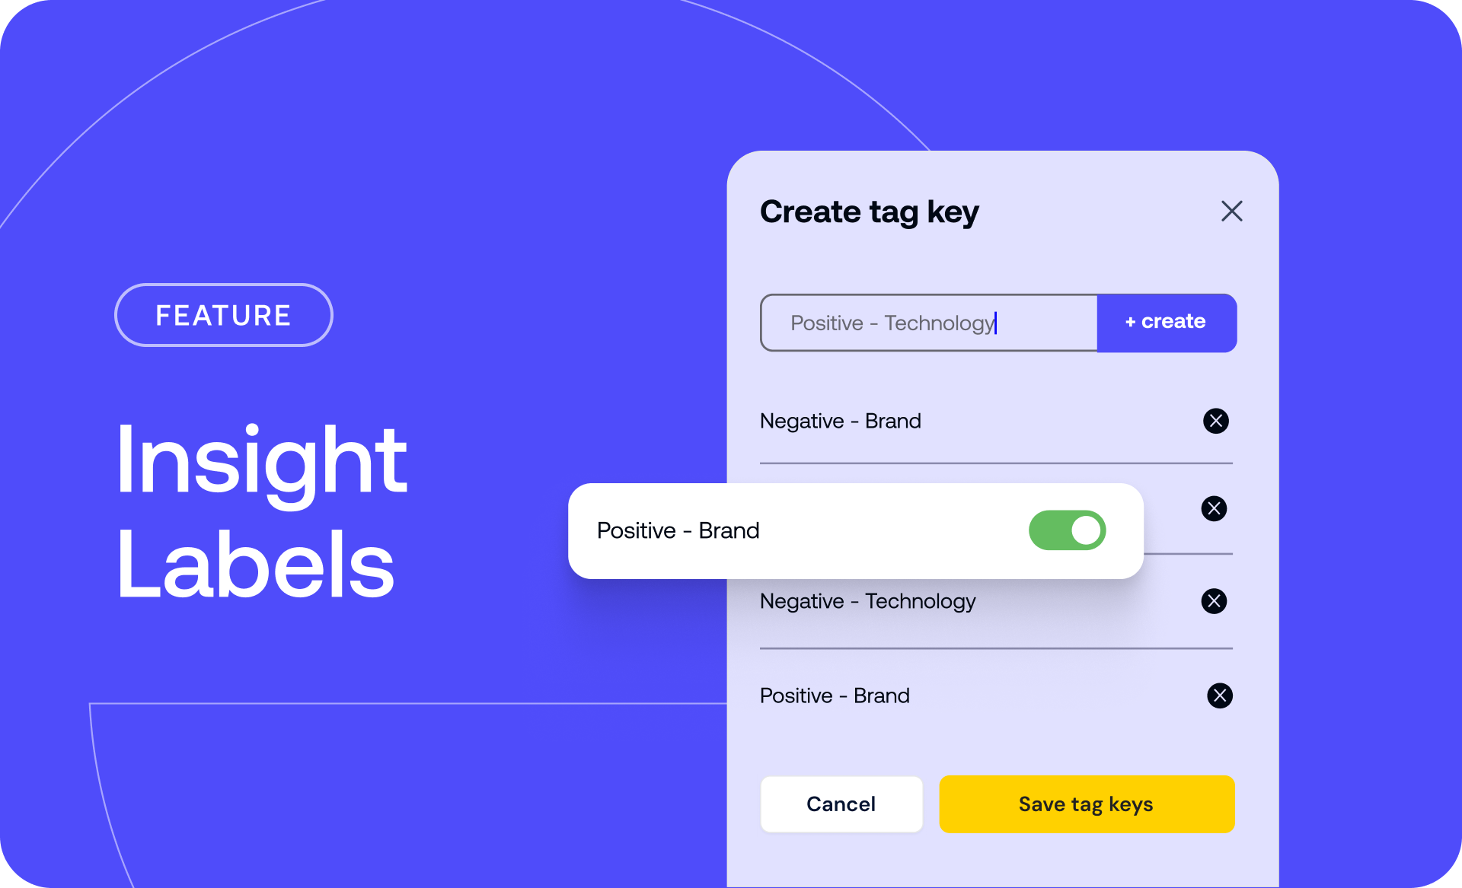
Task: Click the X icon next to second tag entry
Action: pos(1214,508)
